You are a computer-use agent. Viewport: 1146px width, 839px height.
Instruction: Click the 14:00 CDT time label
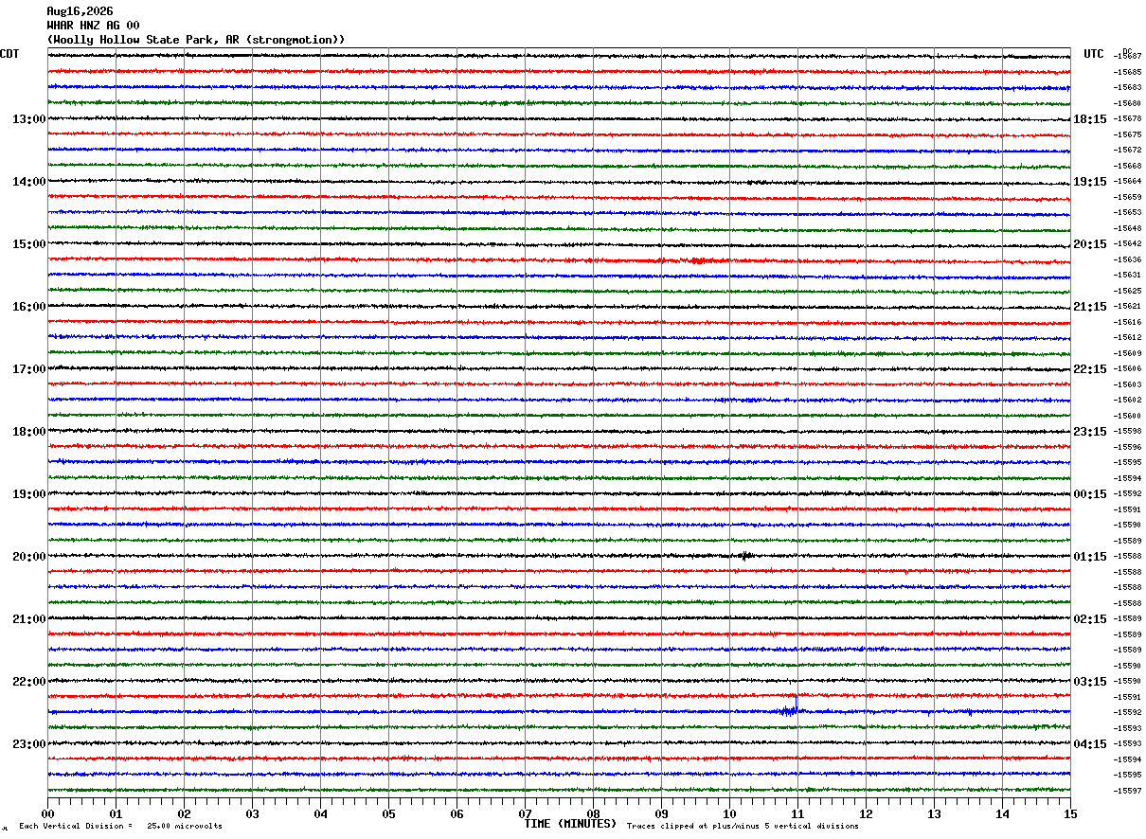[x=29, y=182]
